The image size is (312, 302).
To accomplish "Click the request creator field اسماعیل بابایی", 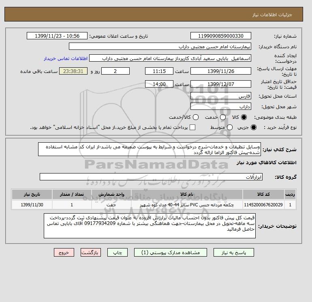I will point(170,58).
